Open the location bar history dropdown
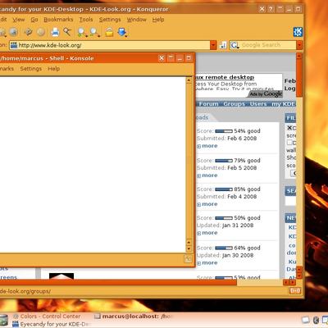Screen dimensions: 328x328 click(213, 45)
